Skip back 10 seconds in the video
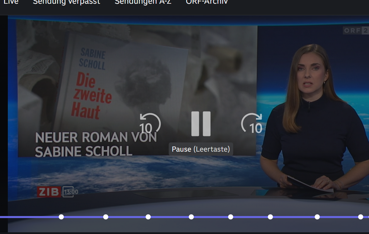 (x=150, y=123)
